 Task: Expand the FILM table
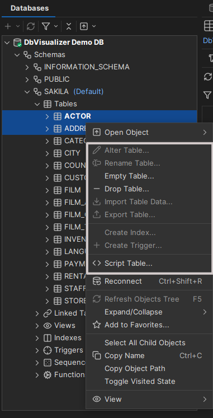click(47, 190)
